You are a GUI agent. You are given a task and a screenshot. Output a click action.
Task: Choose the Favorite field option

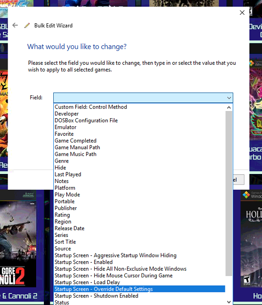pyautogui.click(x=140, y=134)
